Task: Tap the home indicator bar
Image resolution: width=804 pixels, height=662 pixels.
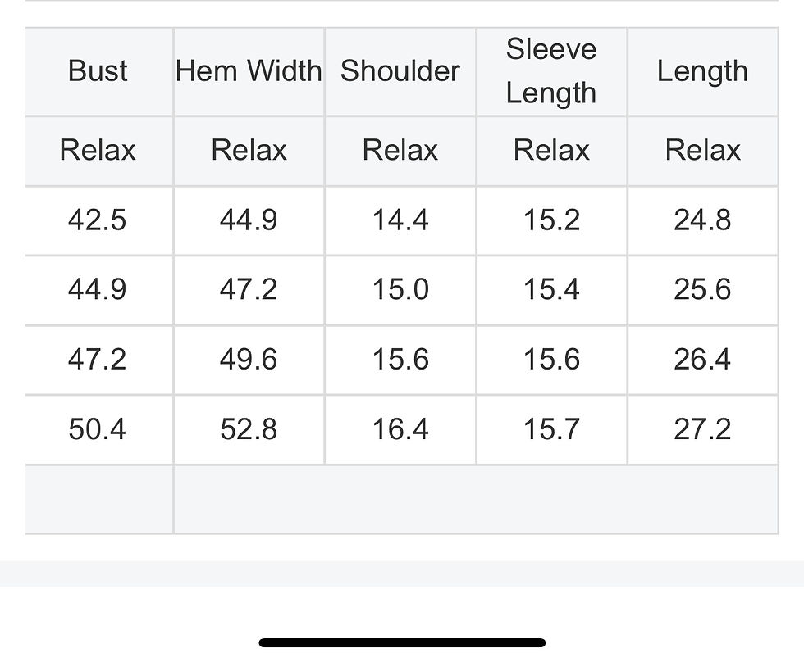Action: pyautogui.click(x=402, y=642)
